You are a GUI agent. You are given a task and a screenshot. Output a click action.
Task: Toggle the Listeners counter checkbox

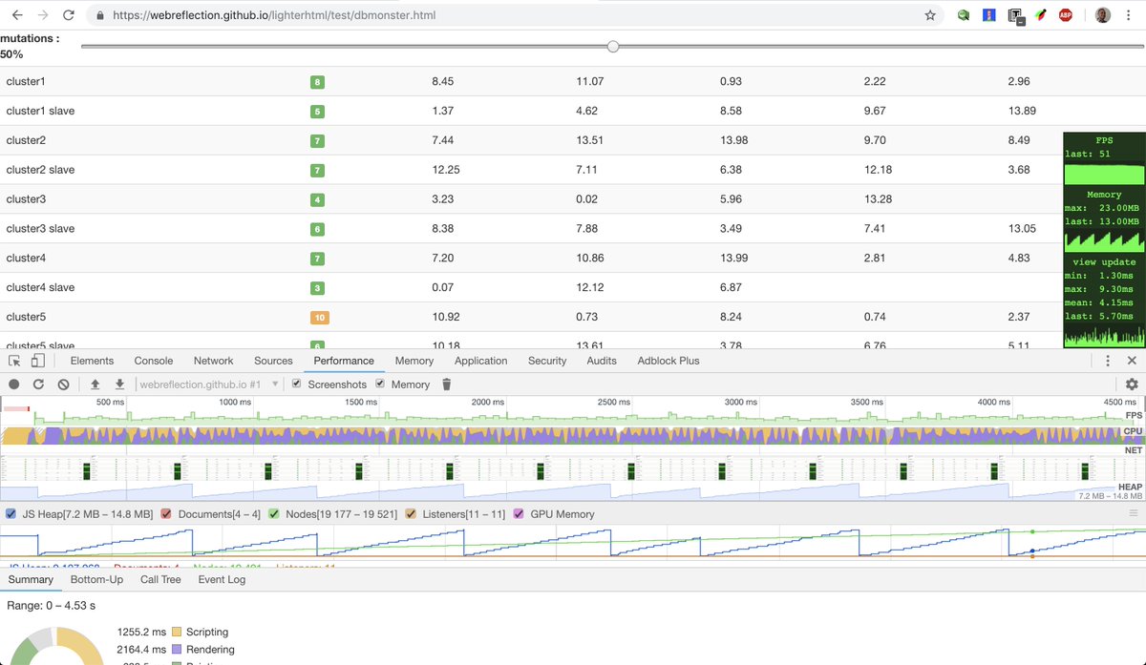pyautogui.click(x=412, y=513)
